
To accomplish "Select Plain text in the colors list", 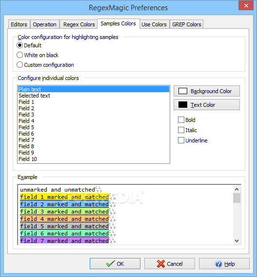I will pos(94,89).
